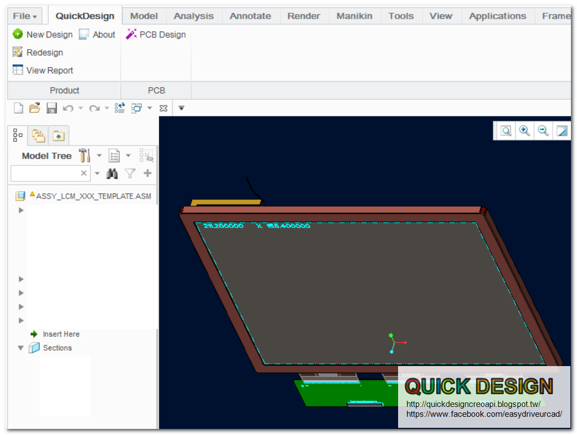Open the Model Tree filter funnel icon

coord(129,173)
